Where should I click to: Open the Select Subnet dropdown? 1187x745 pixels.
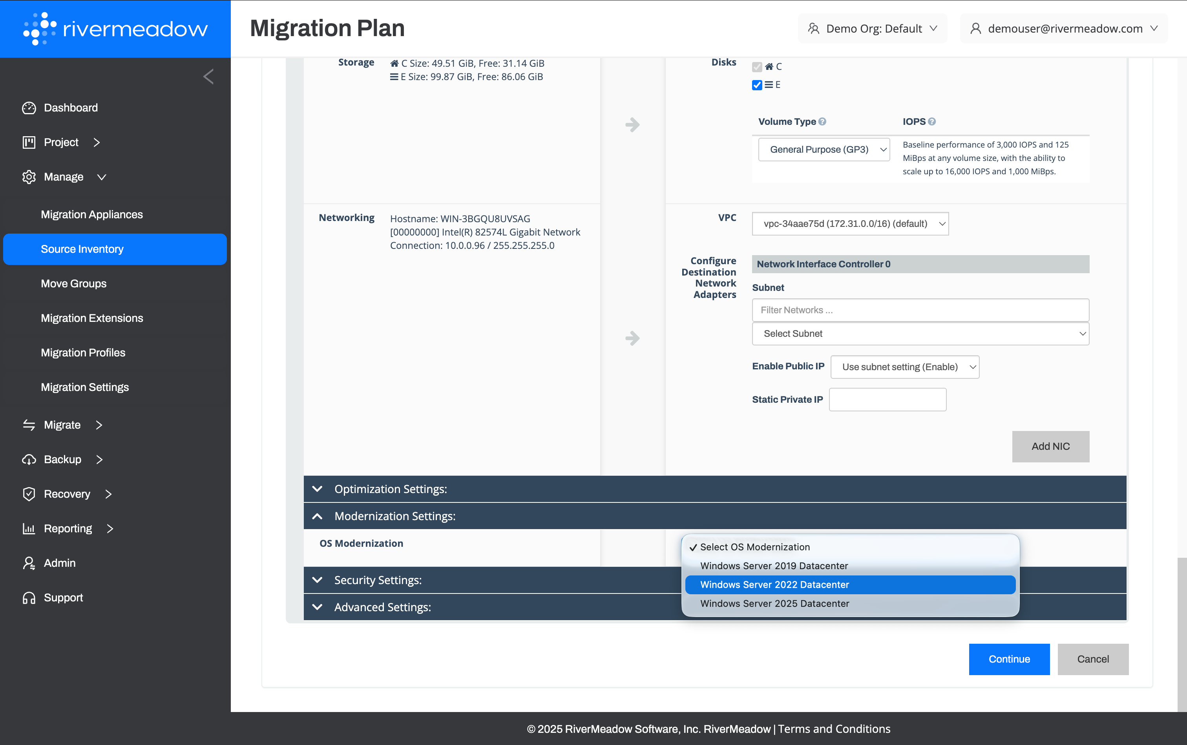[x=920, y=334]
